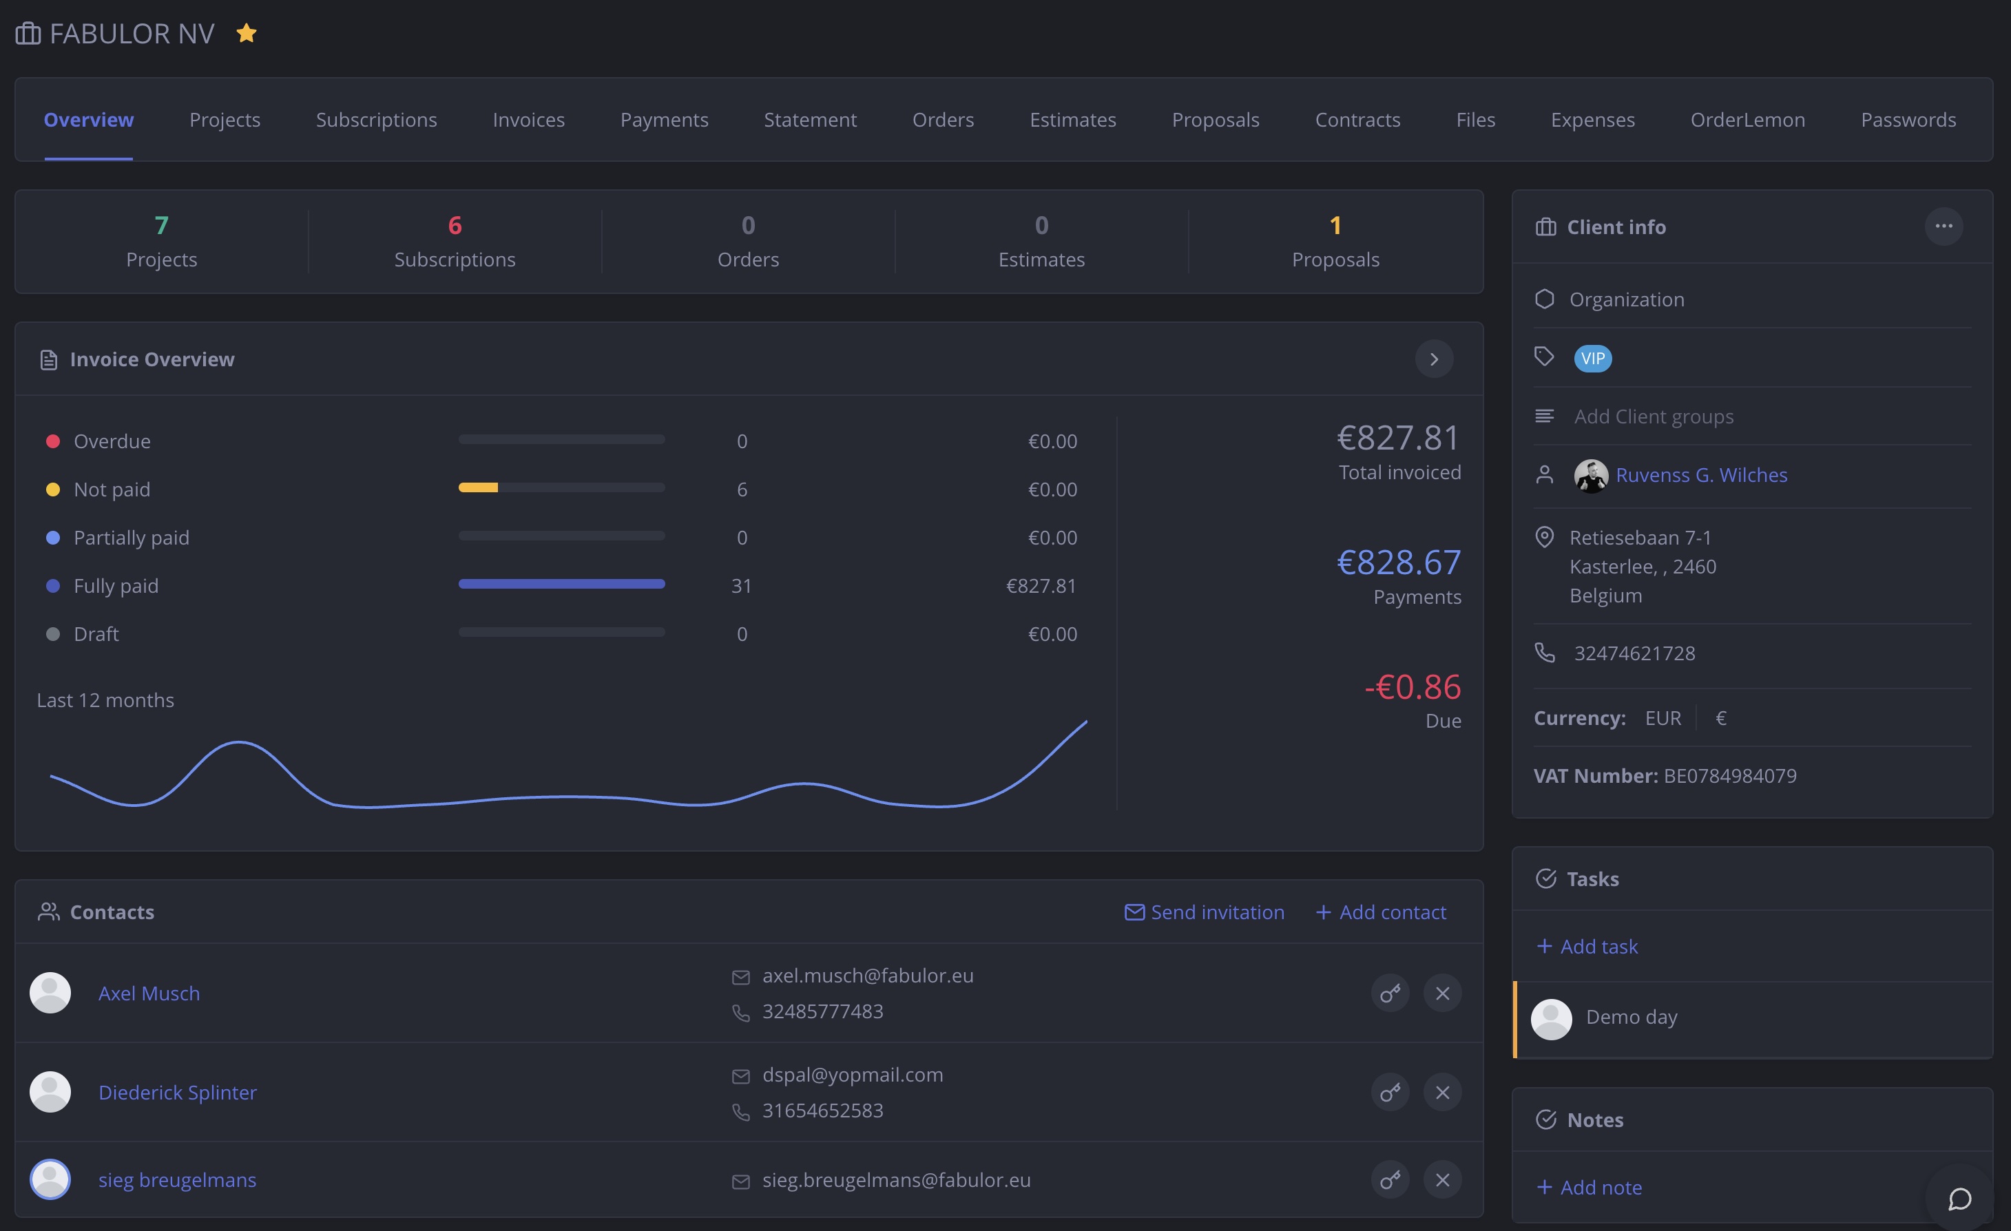Viewport: 2011px width, 1231px height.
Task: Click the briefcase icon beside FABULOR NV
Action: click(x=27, y=32)
